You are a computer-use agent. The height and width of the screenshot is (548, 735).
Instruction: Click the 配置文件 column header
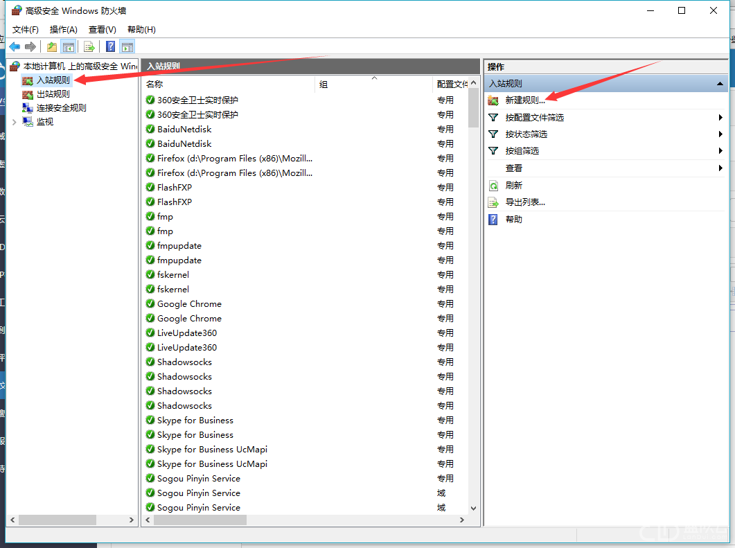pyautogui.click(x=450, y=85)
